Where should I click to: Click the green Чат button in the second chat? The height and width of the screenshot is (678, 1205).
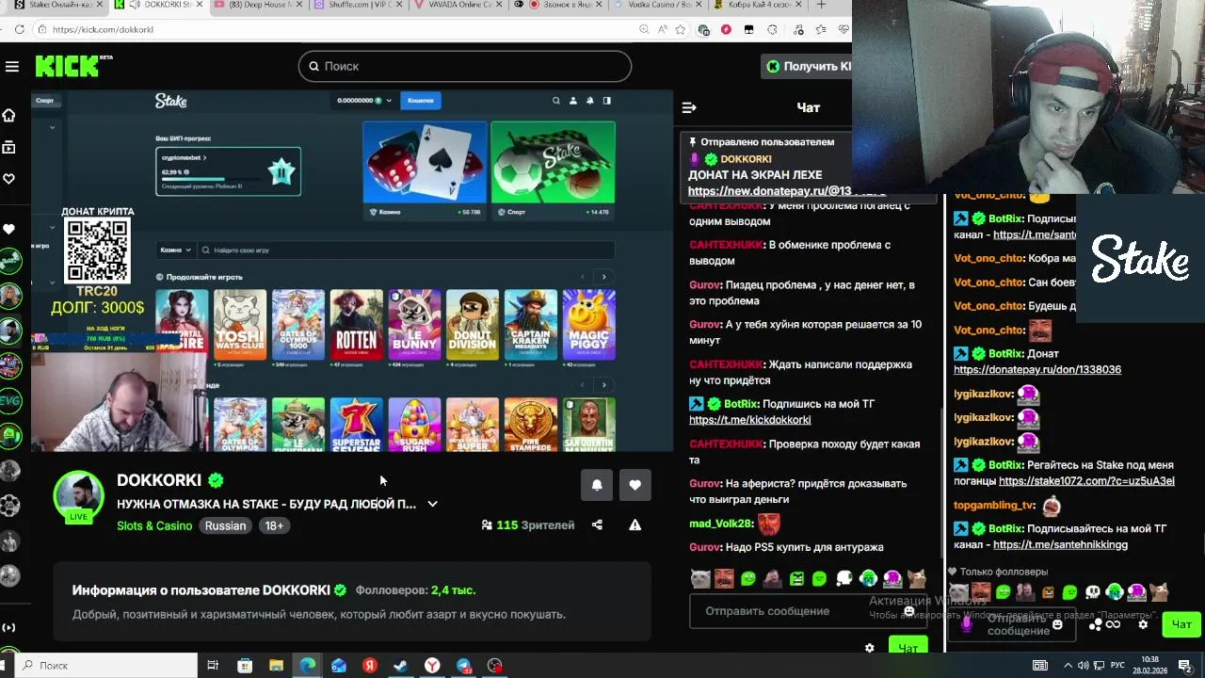pyautogui.click(x=1181, y=624)
